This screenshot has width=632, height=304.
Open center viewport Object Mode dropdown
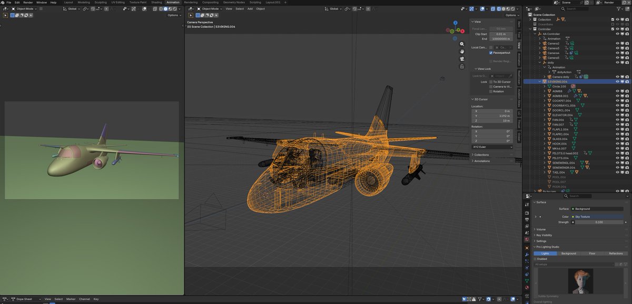coord(209,8)
